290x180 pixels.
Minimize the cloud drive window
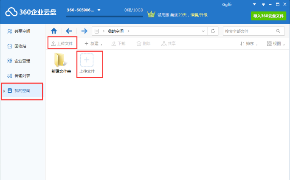tap(270, 4)
